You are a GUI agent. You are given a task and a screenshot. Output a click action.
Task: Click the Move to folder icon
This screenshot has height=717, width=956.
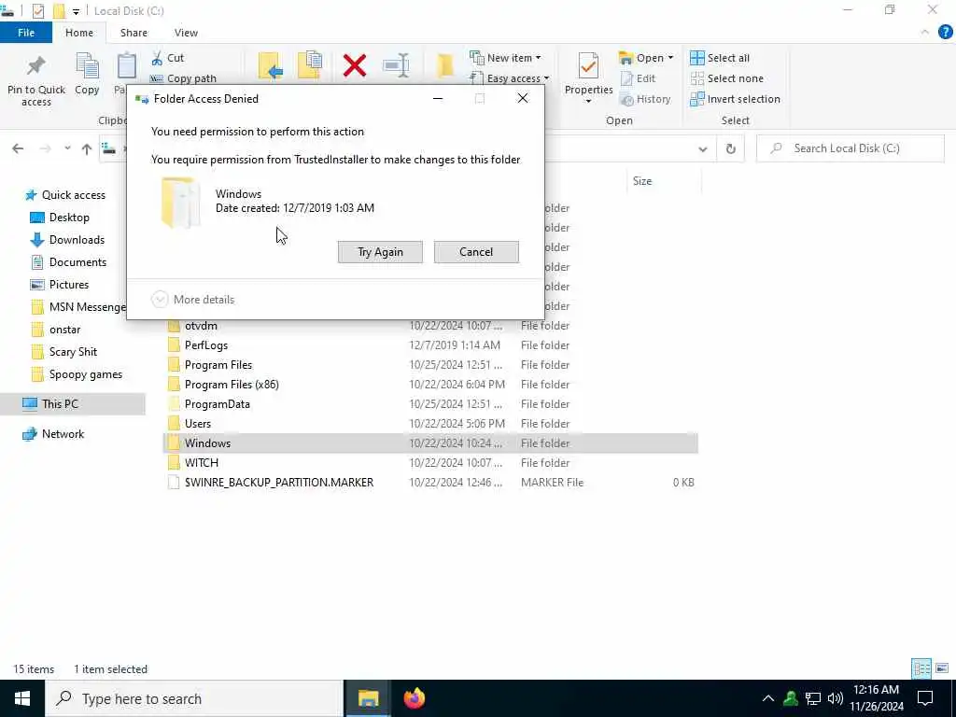[270, 65]
